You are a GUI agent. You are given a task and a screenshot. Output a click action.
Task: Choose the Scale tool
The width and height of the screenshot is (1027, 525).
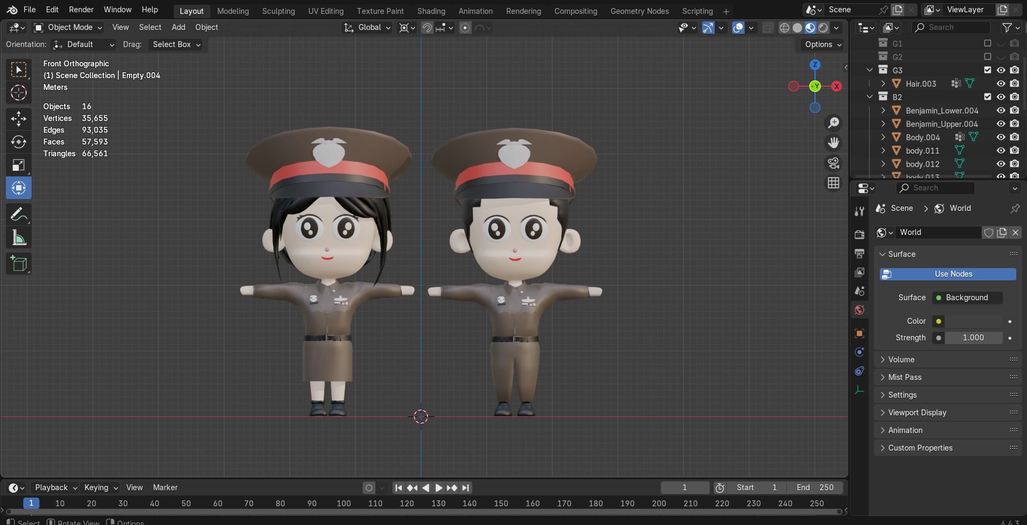click(x=19, y=165)
